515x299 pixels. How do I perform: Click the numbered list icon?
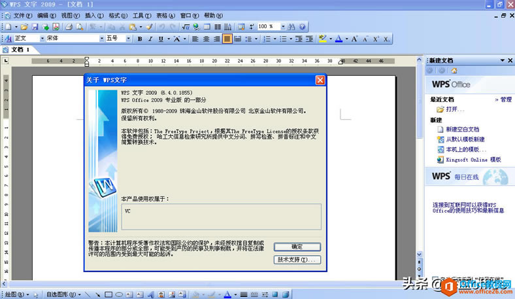coord(267,39)
